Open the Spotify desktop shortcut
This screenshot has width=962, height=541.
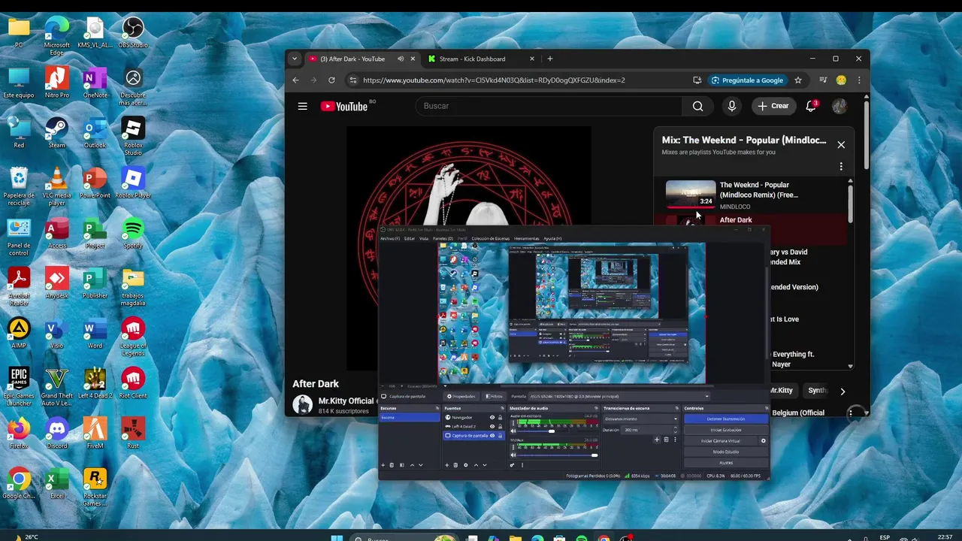[133, 232]
